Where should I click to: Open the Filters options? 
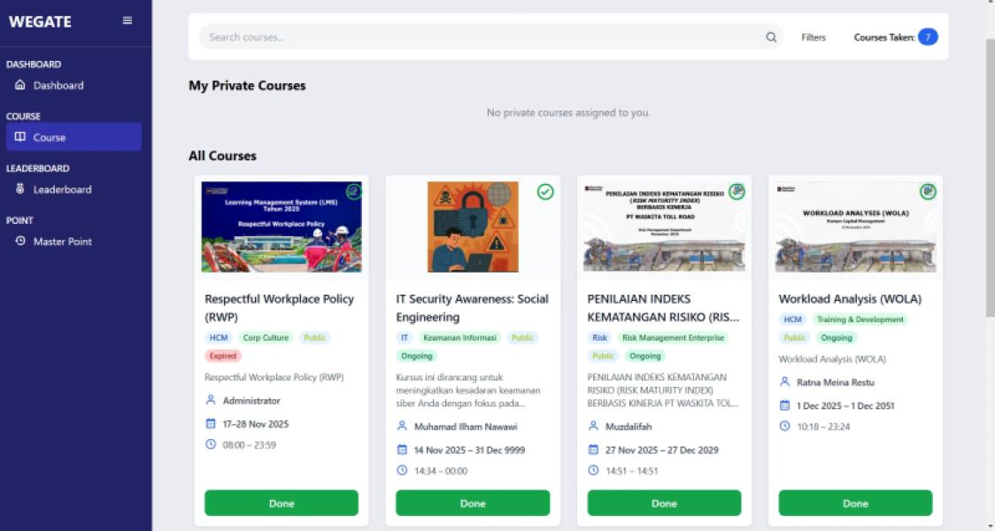[x=814, y=37]
